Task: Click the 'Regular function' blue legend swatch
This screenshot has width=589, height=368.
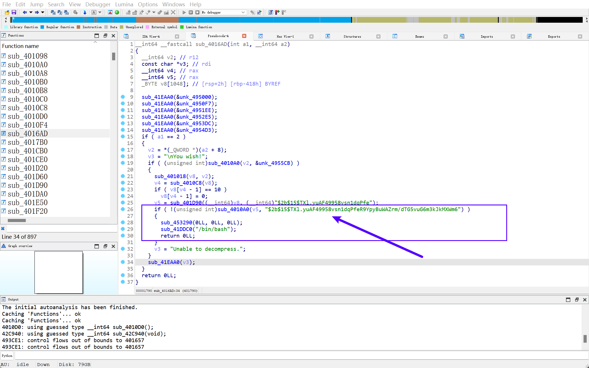Action: coord(42,27)
